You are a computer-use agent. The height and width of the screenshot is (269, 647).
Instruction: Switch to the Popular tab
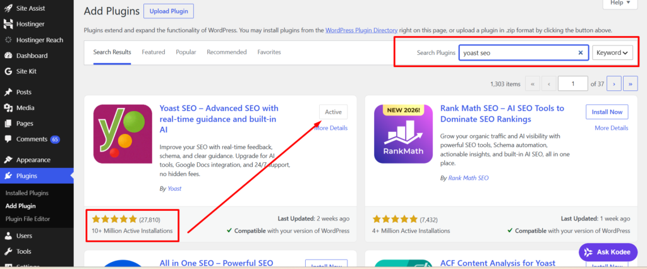pyautogui.click(x=186, y=52)
